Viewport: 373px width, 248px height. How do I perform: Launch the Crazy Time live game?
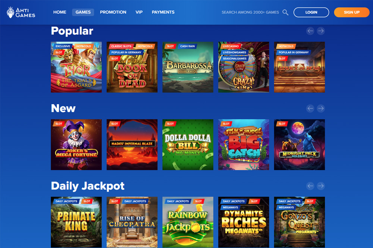point(244,67)
